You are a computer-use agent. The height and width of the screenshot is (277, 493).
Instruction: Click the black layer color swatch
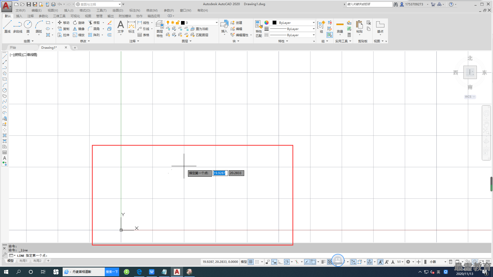[183, 23]
